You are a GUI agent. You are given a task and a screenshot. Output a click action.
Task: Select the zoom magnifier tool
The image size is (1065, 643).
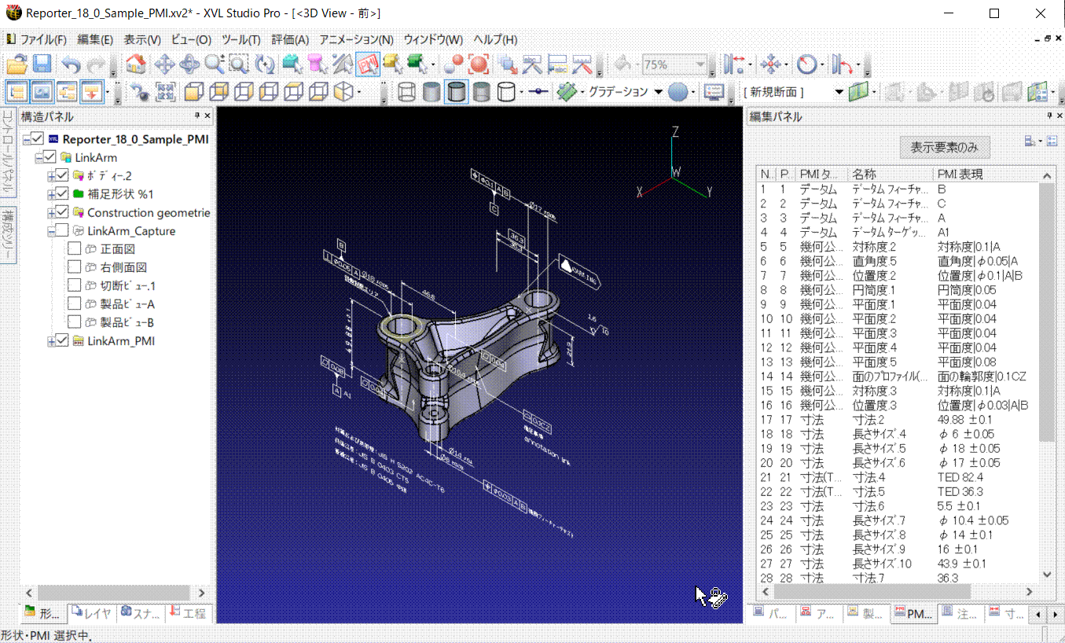214,64
